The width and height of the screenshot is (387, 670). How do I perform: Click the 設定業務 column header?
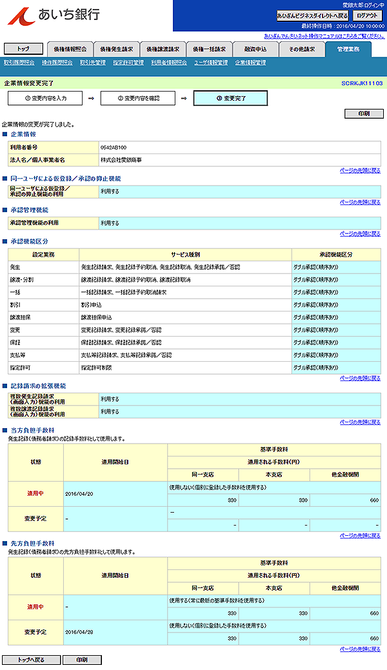[x=44, y=255]
